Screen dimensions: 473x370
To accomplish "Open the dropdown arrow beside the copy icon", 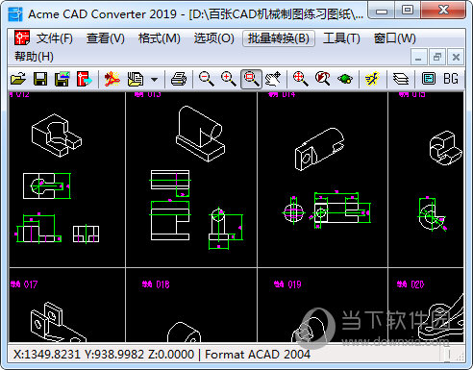I will tap(155, 79).
